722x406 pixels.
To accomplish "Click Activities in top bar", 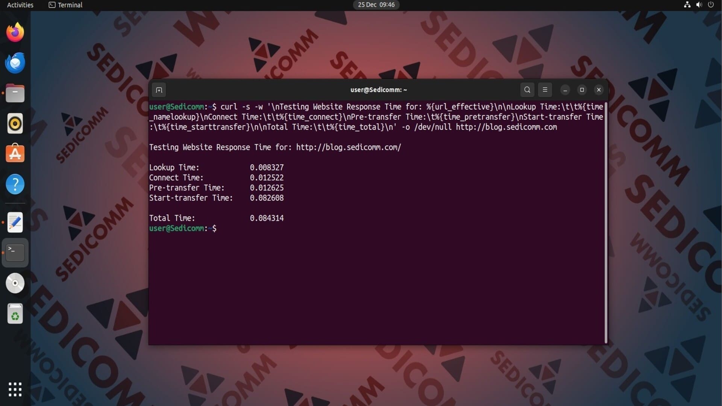I will [20, 5].
